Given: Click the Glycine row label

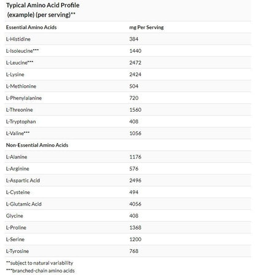Looking at the screenshot, I should (x=15, y=216).
